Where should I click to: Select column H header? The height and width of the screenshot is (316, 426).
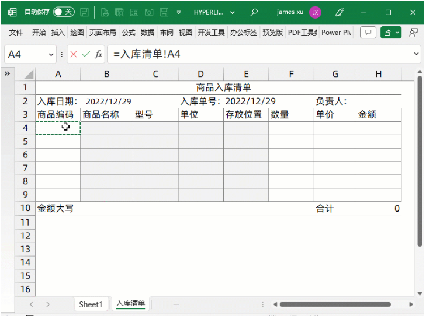point(379,74)
